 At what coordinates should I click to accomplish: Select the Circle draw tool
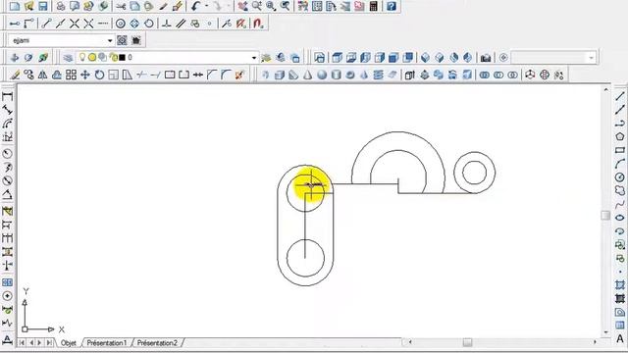(620, 177)
